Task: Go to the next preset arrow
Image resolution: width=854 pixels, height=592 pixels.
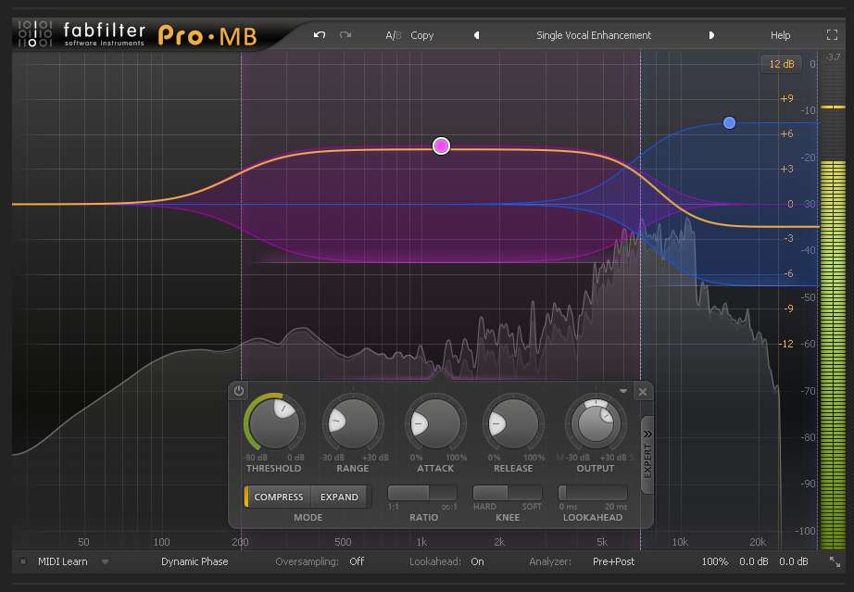Action: tap(711, 35)
